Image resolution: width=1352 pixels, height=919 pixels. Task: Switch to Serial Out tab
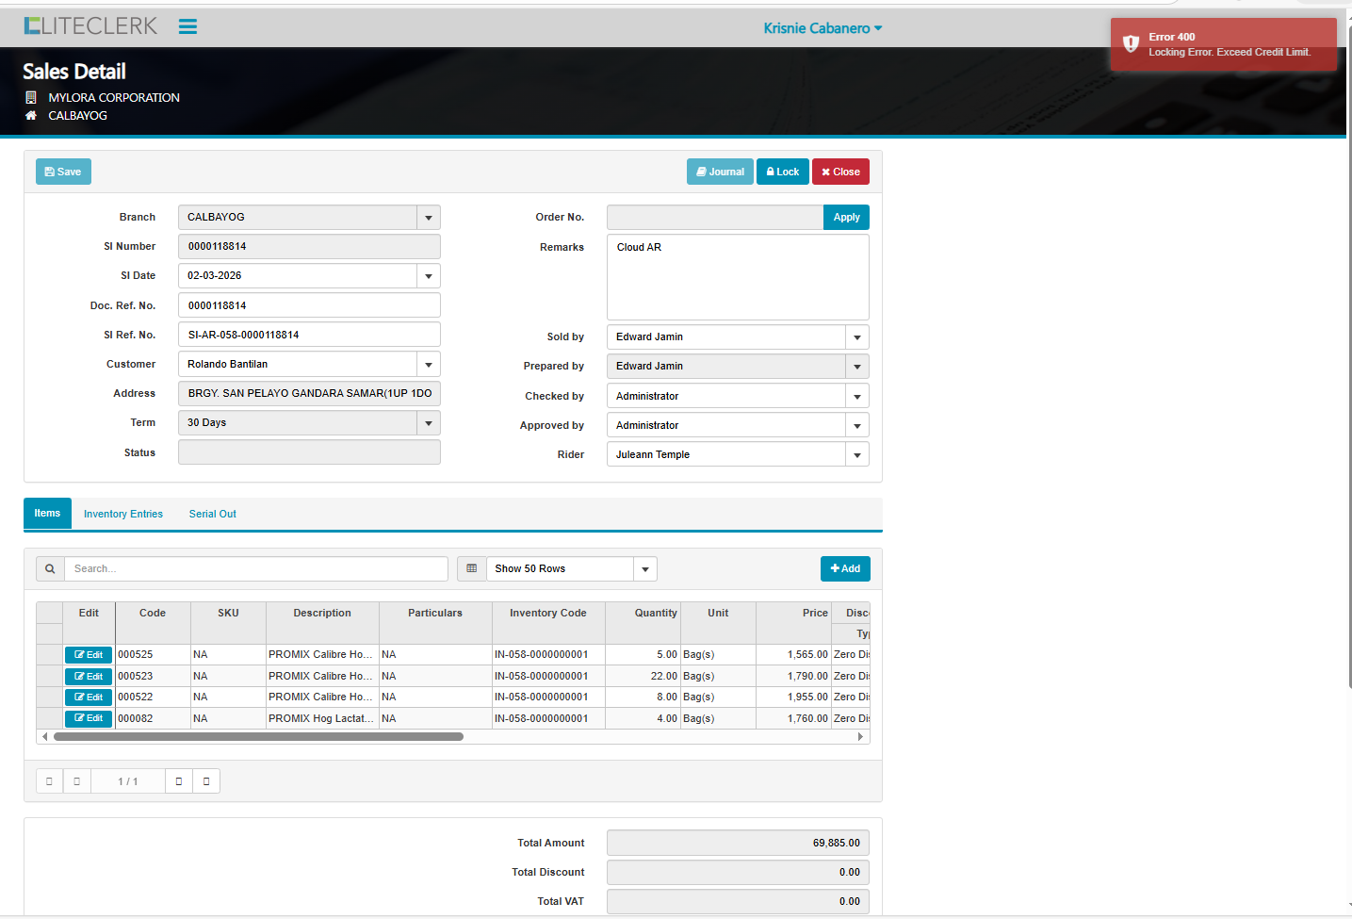213,515
